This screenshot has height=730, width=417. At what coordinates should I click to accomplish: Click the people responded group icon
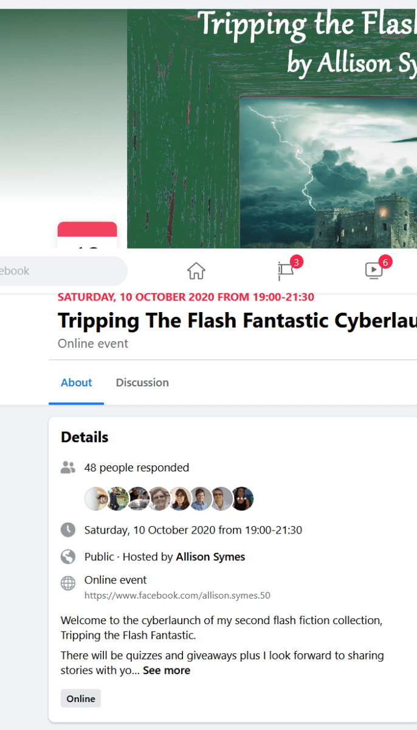(68, 468)
